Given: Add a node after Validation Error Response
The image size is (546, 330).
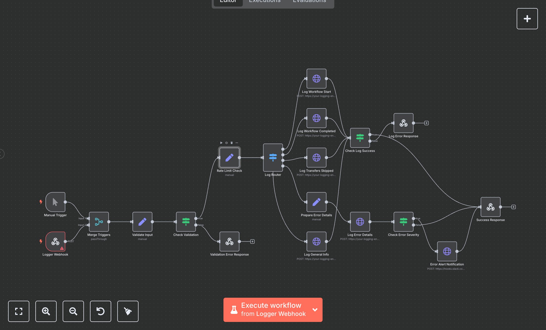Looking at the screenshot, I should [252, 241].
